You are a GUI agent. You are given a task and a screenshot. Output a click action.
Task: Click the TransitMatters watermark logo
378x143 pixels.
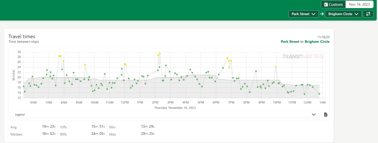(x=303, y=57)
